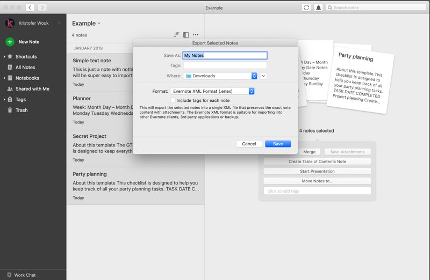Click the green New Note plus icon
The width and height of the screenshot is (430, 280).
[10, 42]
